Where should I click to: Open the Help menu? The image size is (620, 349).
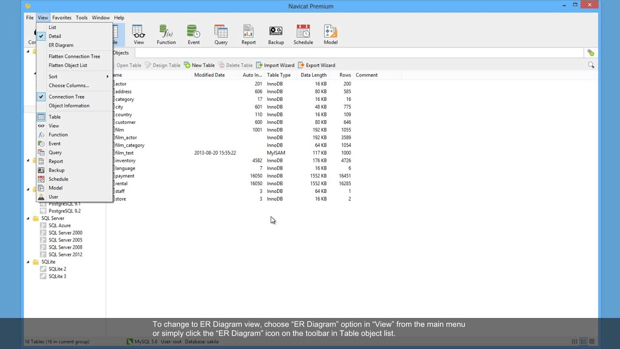pyautogui.click(x=119, y=17)
